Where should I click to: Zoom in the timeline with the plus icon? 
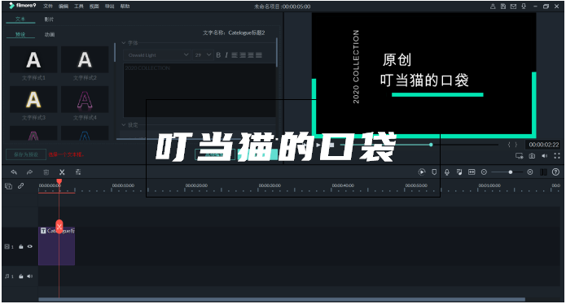click(x=530, y=172)
